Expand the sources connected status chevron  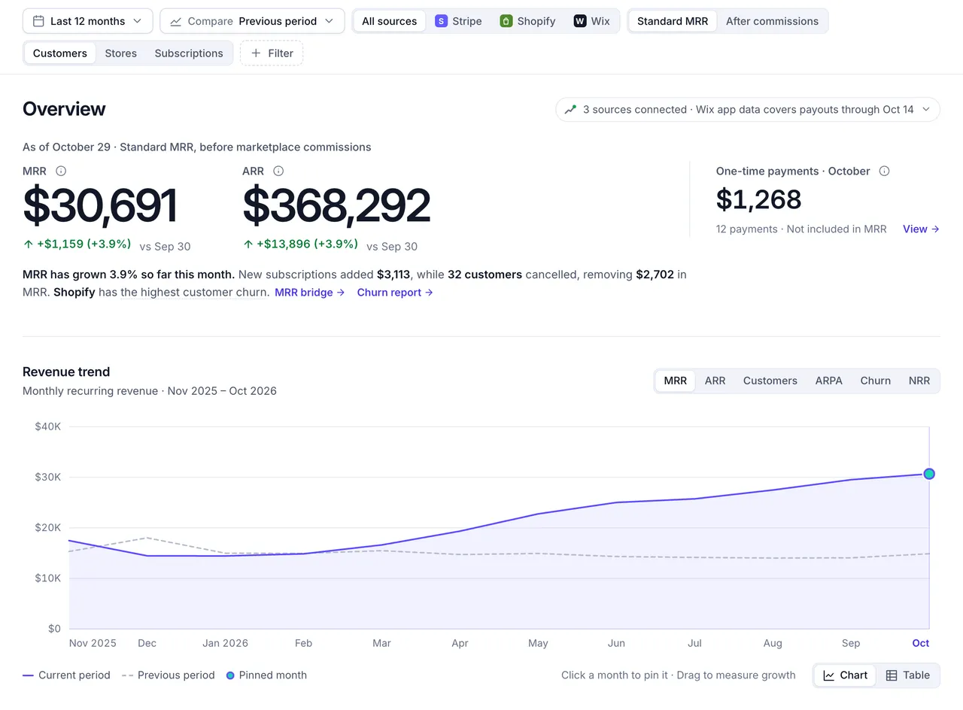pos(926,109)
